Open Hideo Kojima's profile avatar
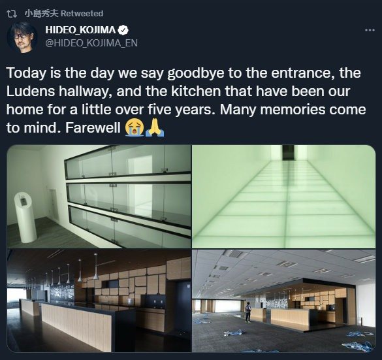Screen dimensions: 382x360 22,37
